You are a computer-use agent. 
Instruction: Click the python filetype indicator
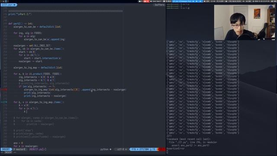point(106,149)
